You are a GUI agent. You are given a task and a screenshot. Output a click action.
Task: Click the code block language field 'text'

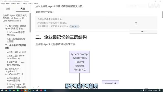click(143, 31)
